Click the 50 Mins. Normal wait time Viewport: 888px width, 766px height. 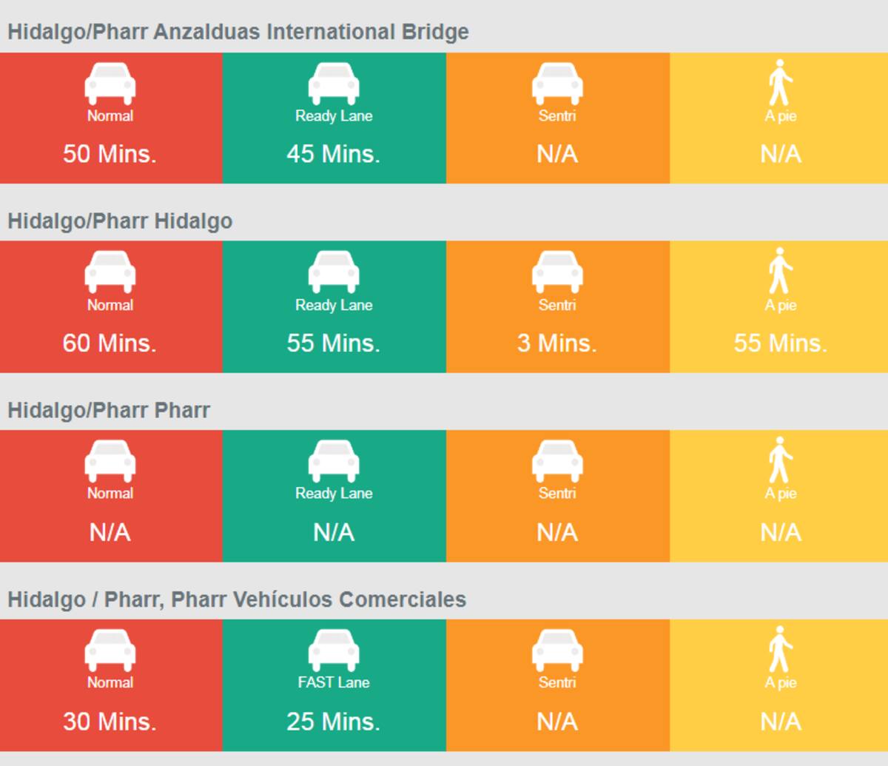110,154
